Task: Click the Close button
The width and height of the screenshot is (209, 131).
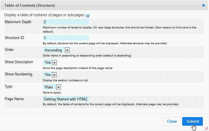Action: (x=172, y=121)
